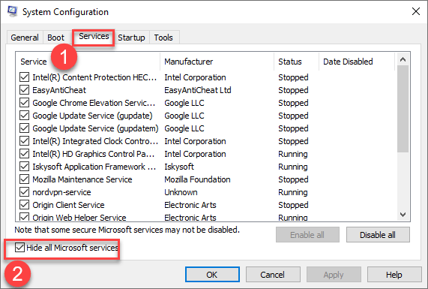
Task: Click Running status of Iskysoft Application Framework row
Action: (292, 167)
